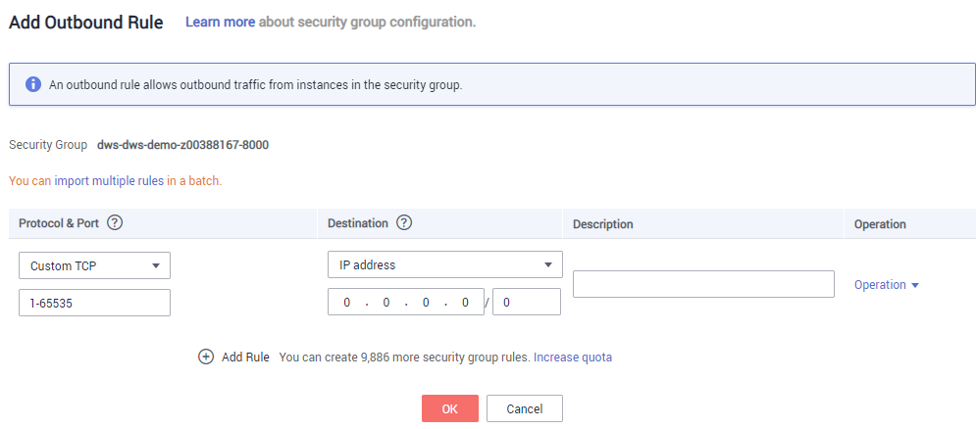Confirm with the OK button
The height and width of the screenshot is (429, 976).
click(450, 408)
